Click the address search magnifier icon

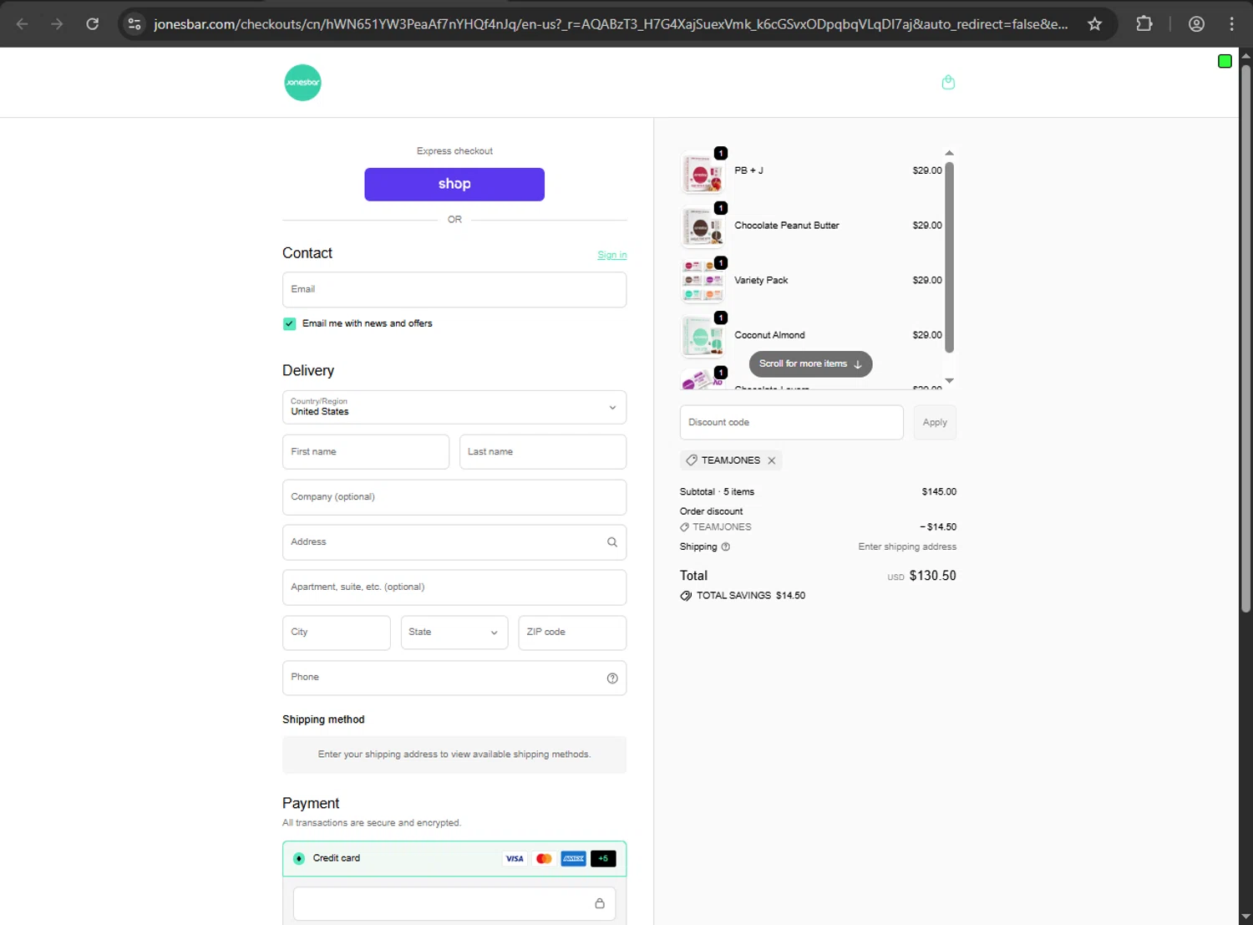pos(612,542)
